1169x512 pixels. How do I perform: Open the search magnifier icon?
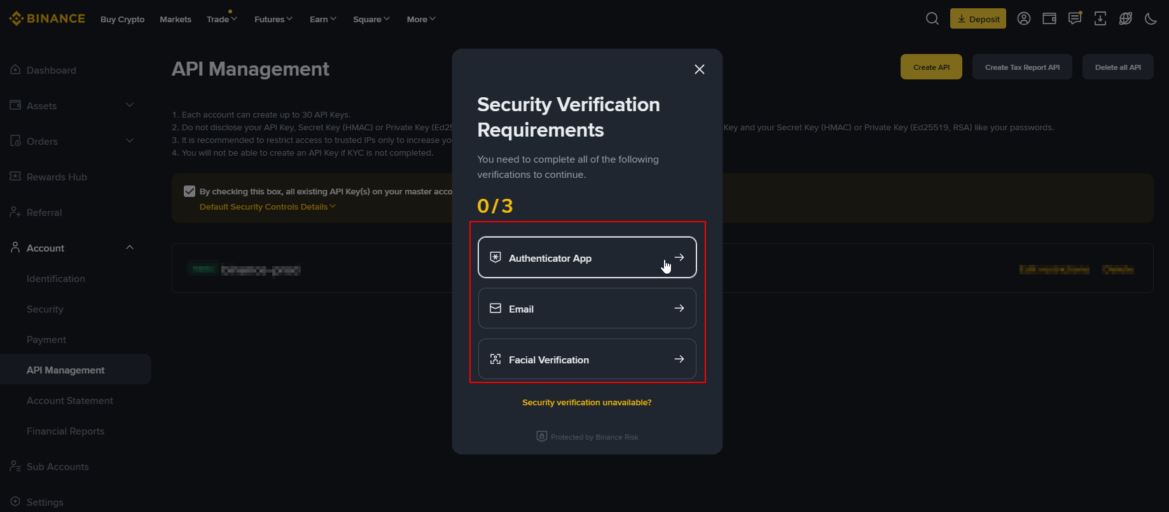point(932,18)
